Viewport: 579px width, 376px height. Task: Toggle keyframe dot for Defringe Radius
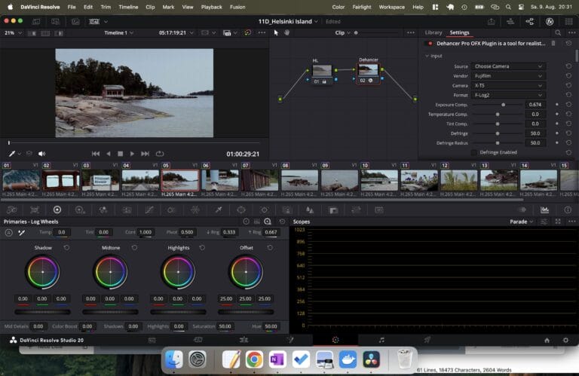[557, 143]
